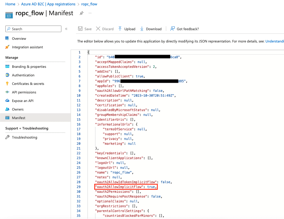Click the Authentication icon
Screen dimensions: 284x219
pyautogui.click(x=7, y=75)
